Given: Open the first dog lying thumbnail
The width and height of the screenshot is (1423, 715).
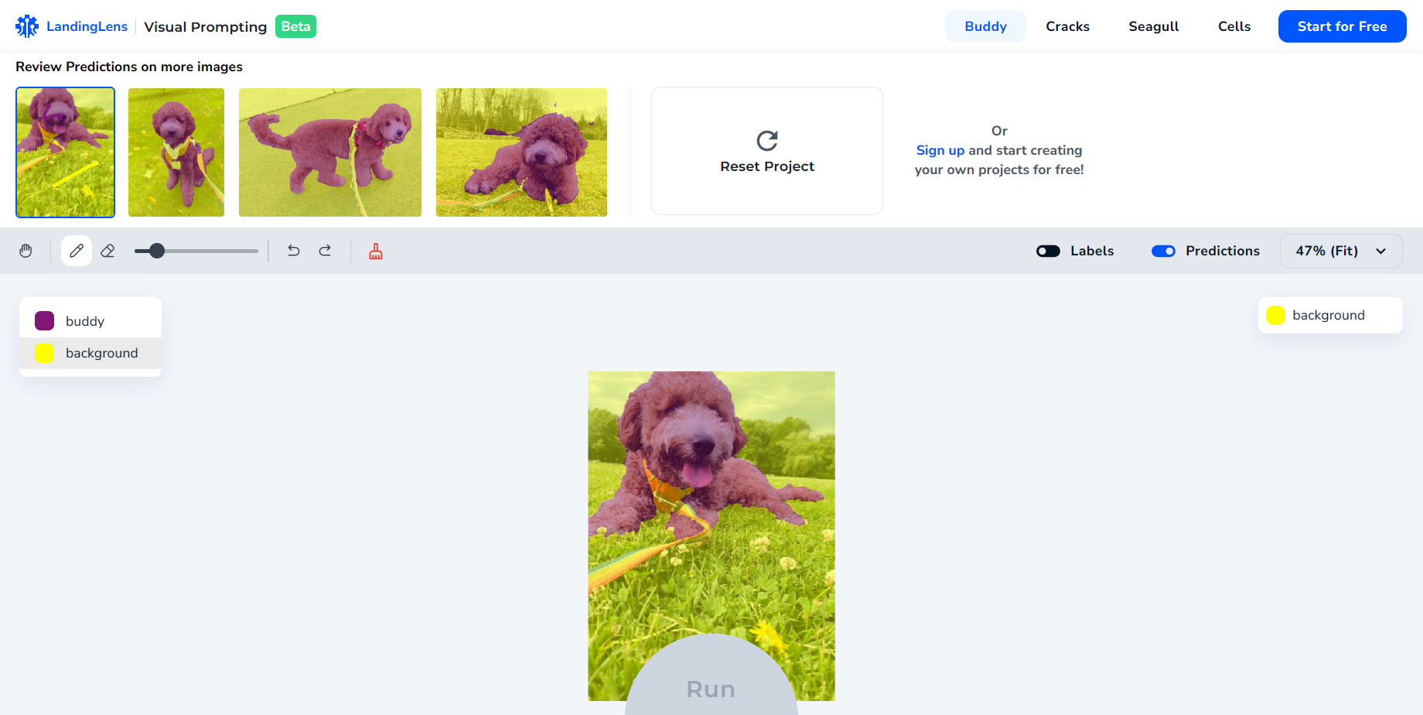Looking at the screenshot, I should (x=66, y=152).
